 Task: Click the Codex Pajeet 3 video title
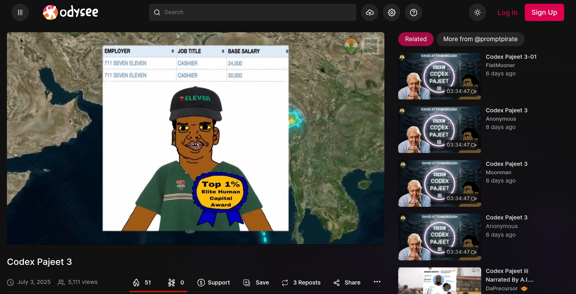(39, 262)
